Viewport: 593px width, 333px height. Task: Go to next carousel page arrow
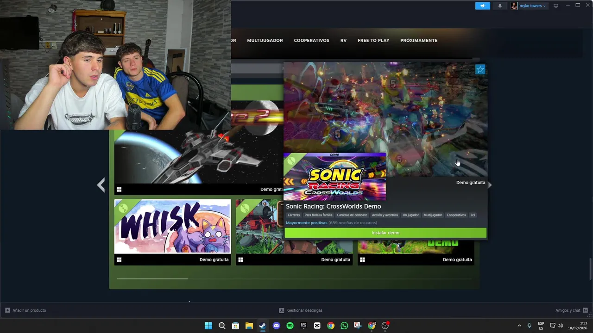click(489, 185)
